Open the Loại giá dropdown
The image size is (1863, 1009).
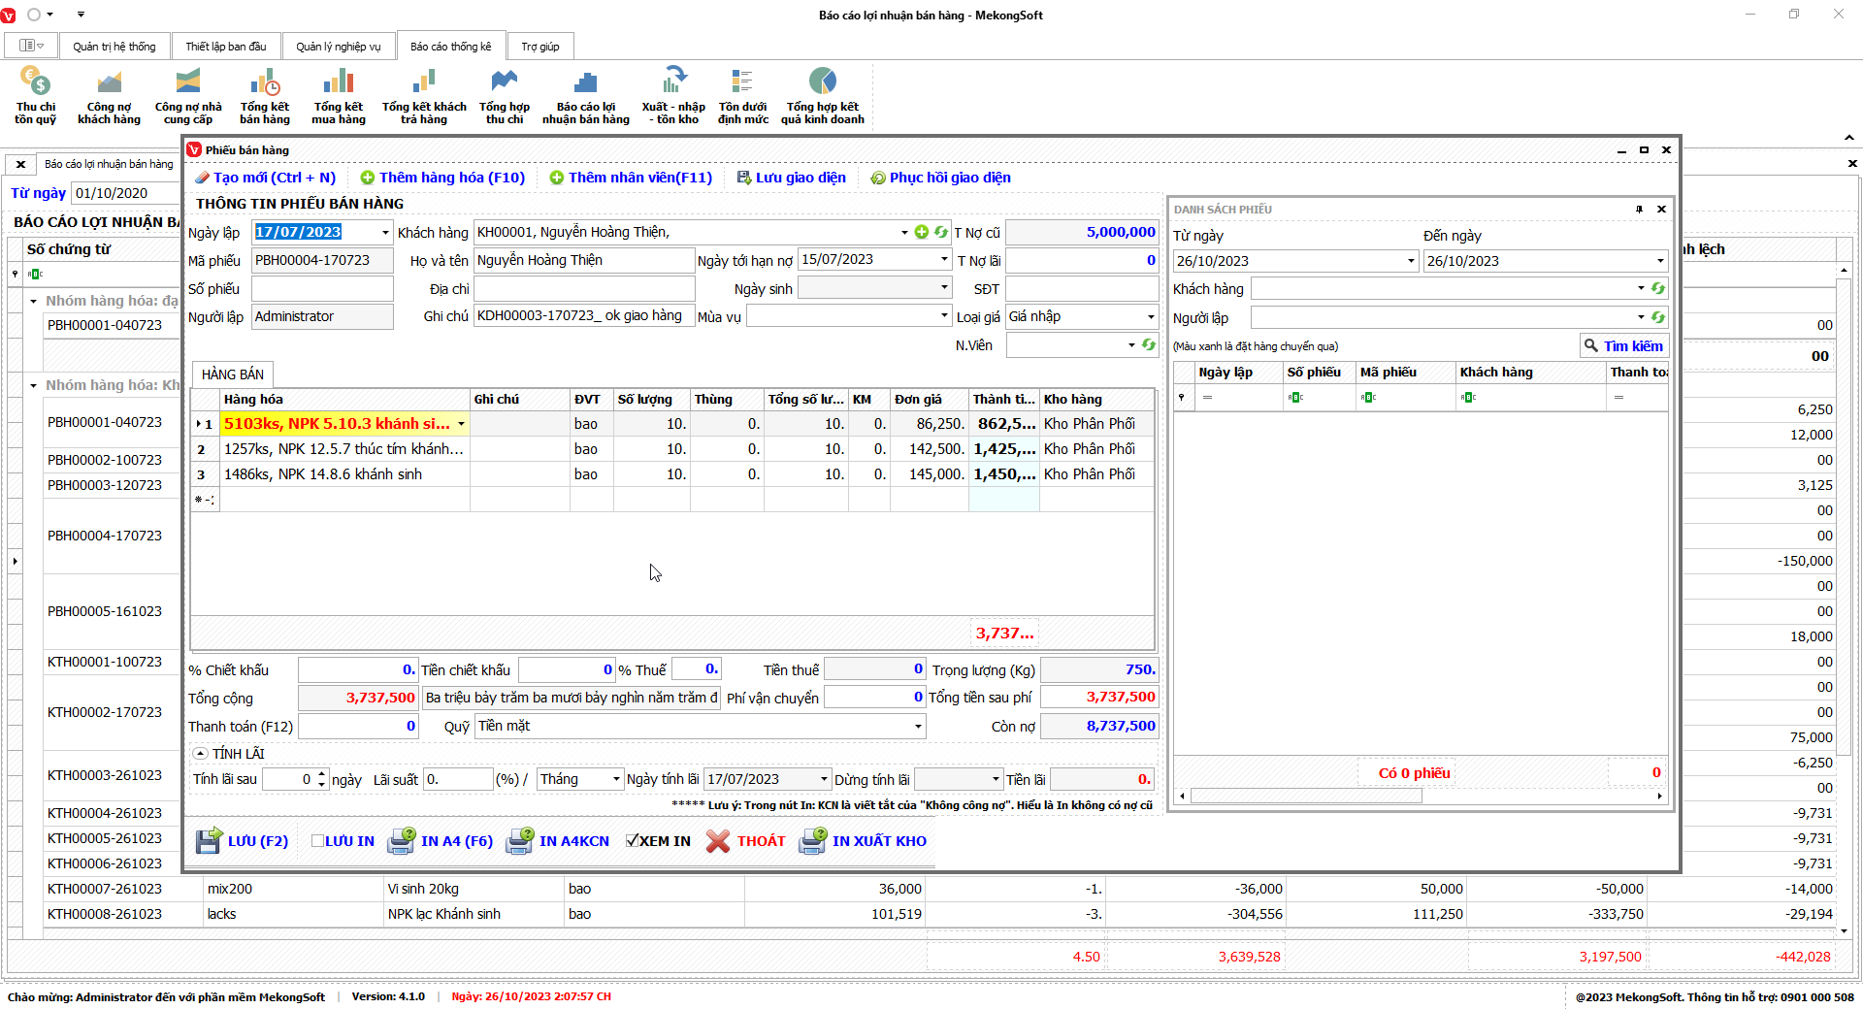coord(1151,317)
